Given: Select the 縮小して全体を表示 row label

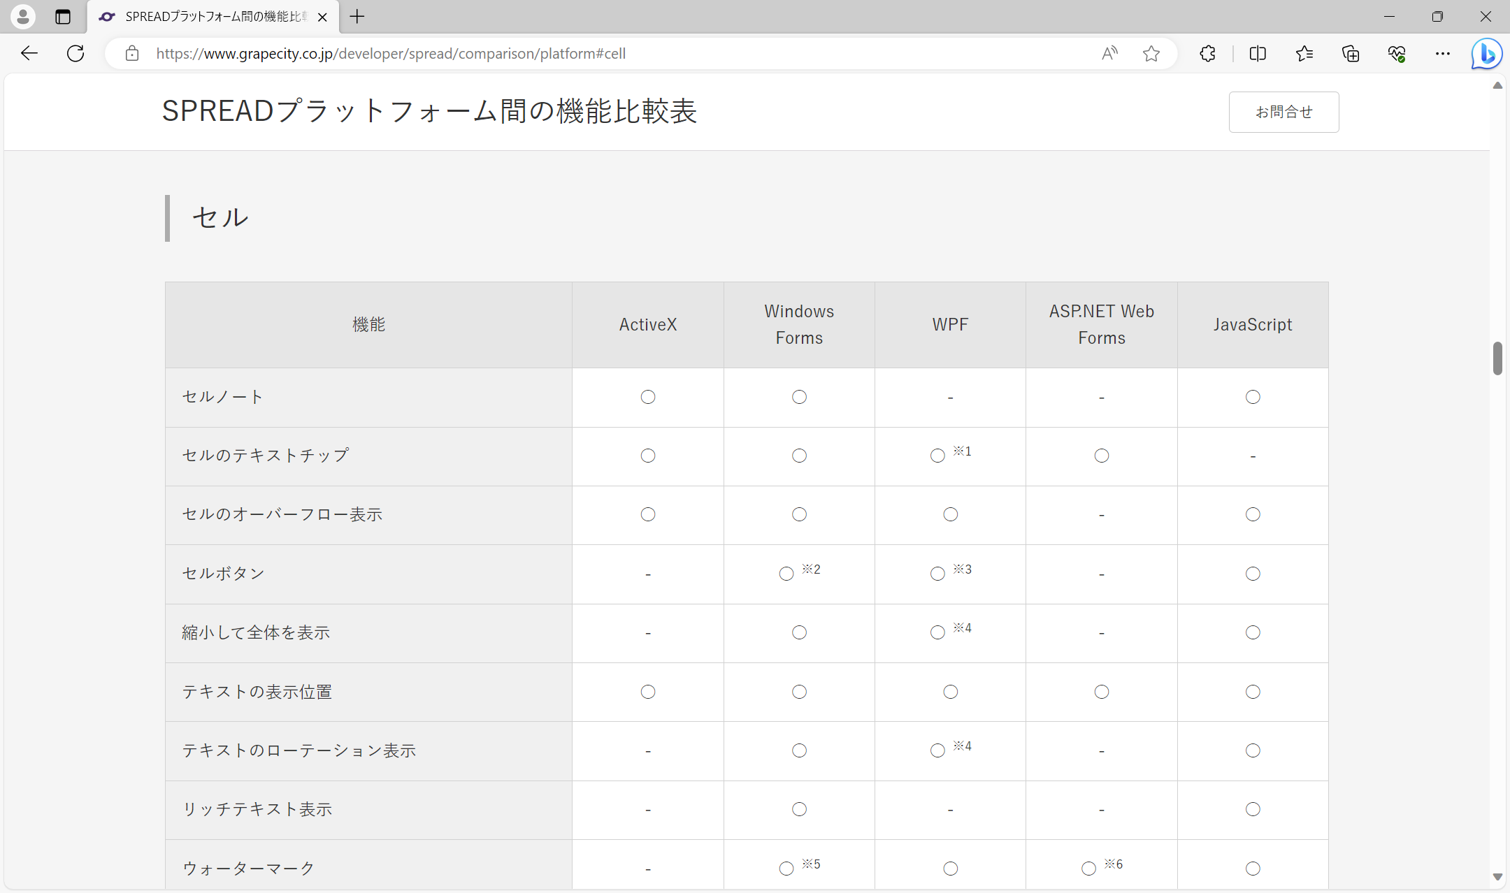Looking at the screenshot, I should point(256,632).
